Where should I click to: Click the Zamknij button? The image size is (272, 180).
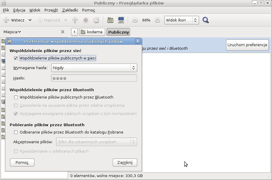pyautogui.click(x=125, y=162)
